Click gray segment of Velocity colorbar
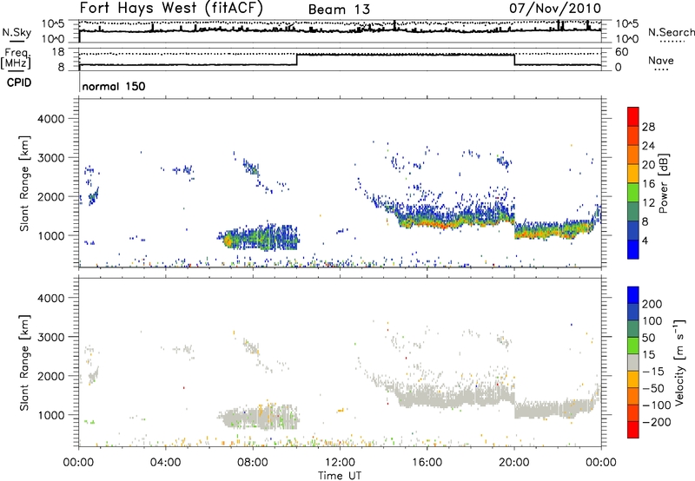Screen dimensions: 695x481 pyautogui.click(x=633, y=362)
